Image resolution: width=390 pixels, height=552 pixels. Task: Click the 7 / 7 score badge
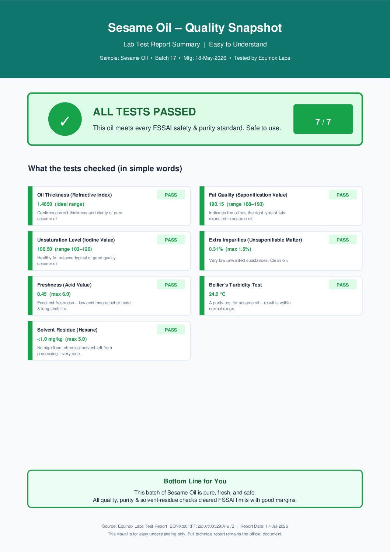click(323, 119)
